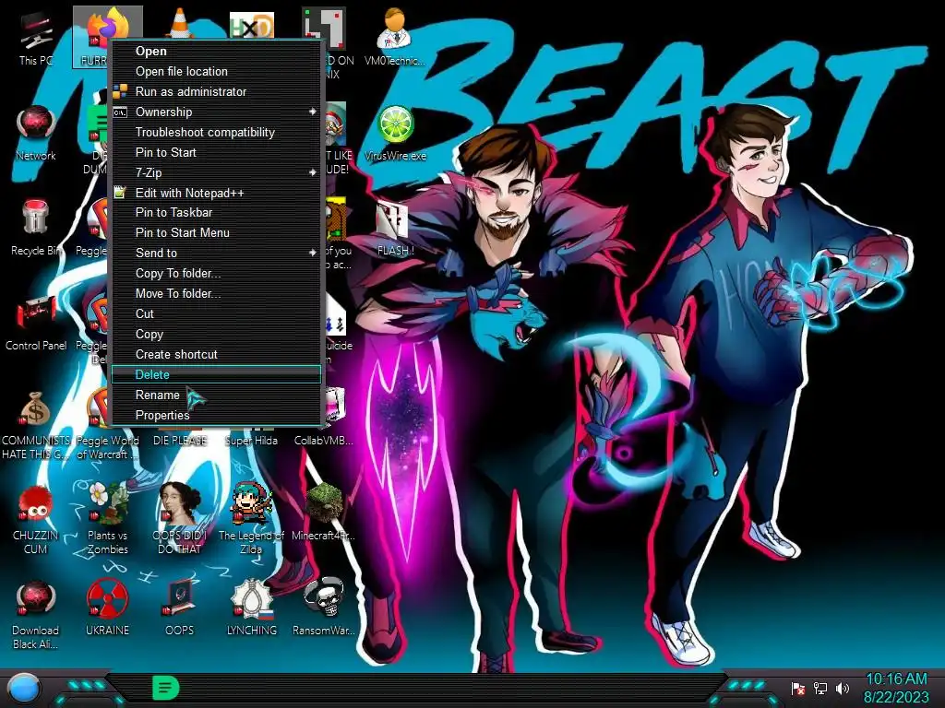The height and width of the screenshot is (708, 945).
Task: Select the UKRAINE radiation icon
Action: pos(107,608)
